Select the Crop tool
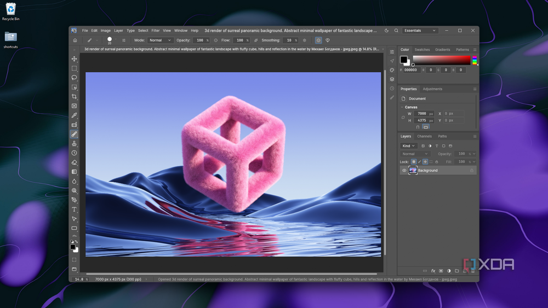The height and width of the screenshot is (308, 548). [74, 97]
